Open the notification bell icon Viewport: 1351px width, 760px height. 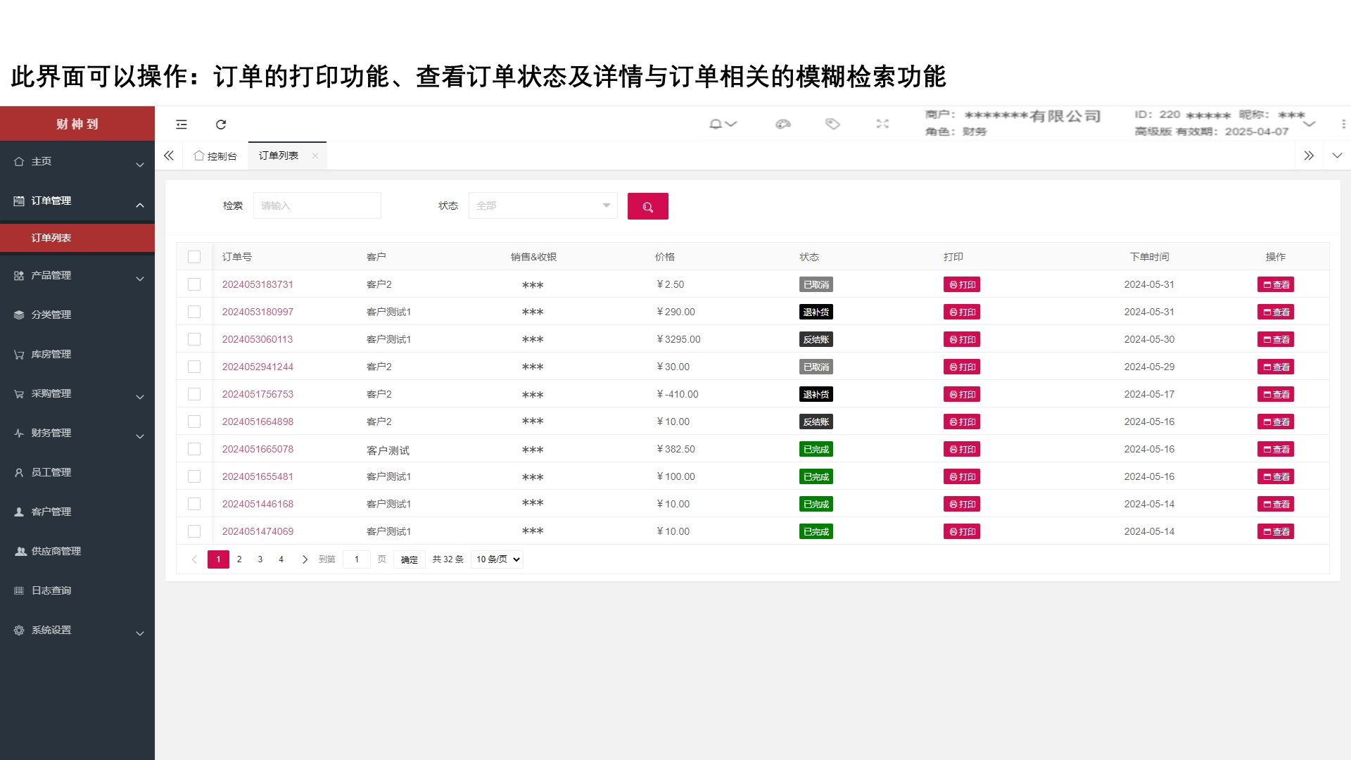(716, 124)
